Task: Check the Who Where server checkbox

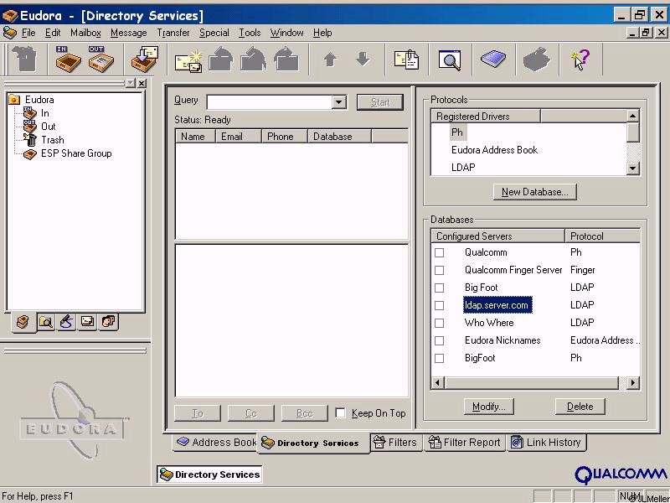Action: click(439, 323)
